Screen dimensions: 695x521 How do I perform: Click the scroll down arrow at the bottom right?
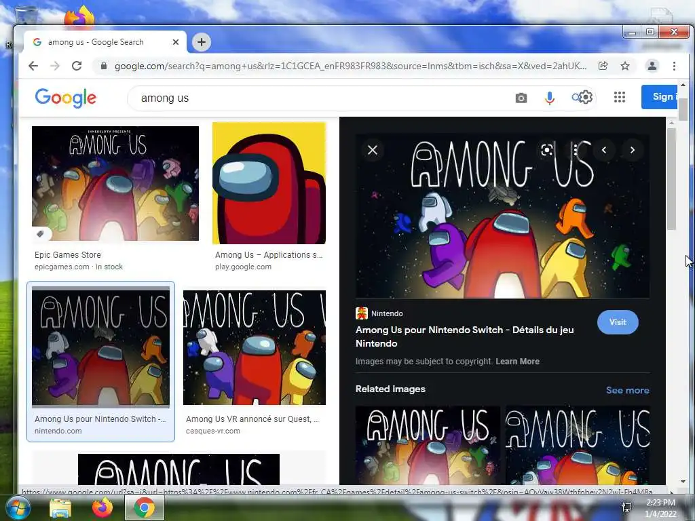tap(683, 482)
